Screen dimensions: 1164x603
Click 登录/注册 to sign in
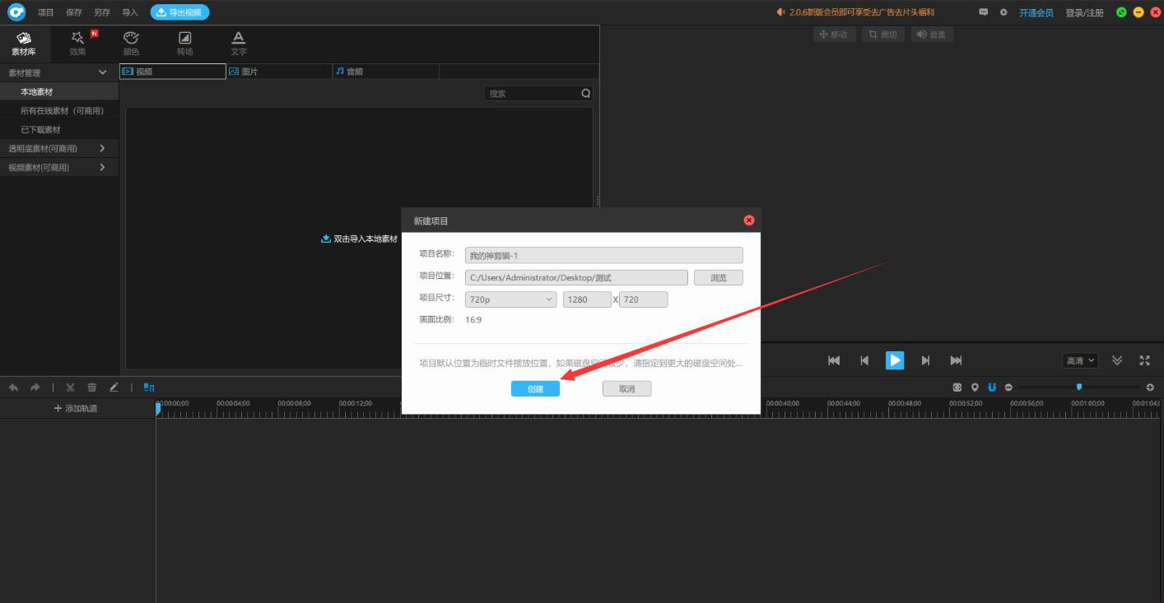click(1084, 13)
